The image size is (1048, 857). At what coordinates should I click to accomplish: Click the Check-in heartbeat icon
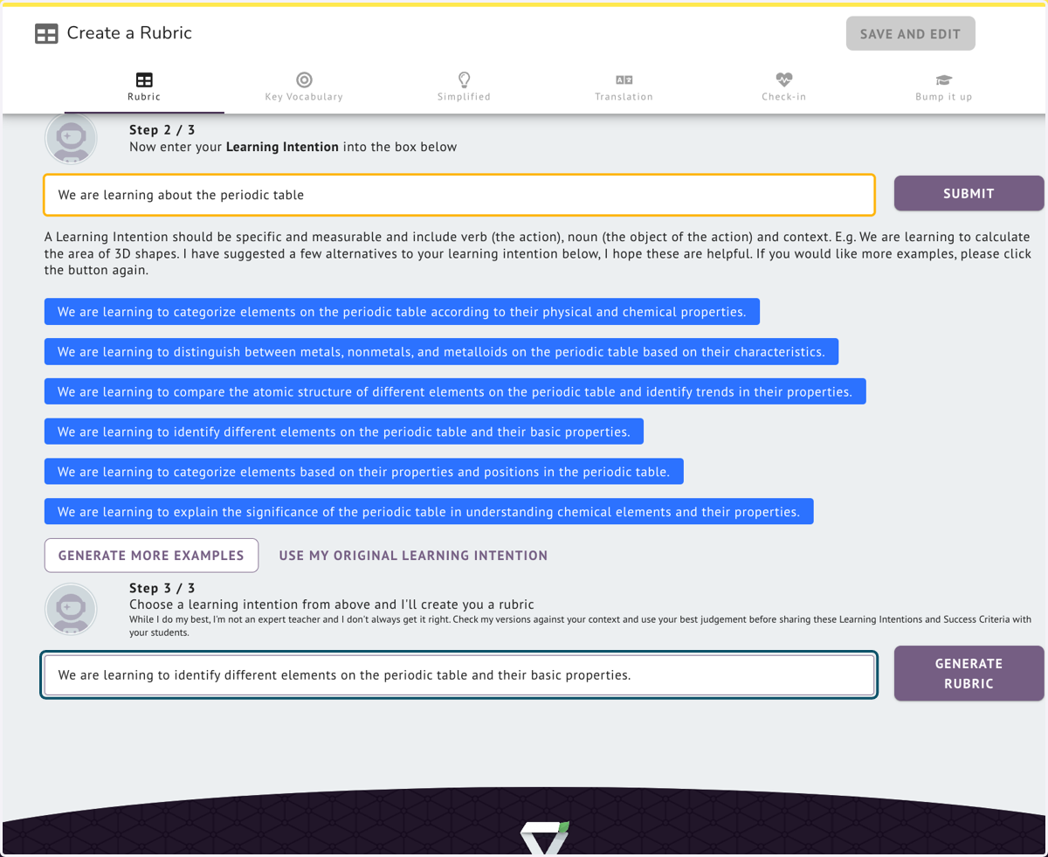click(x=783, y=79)
